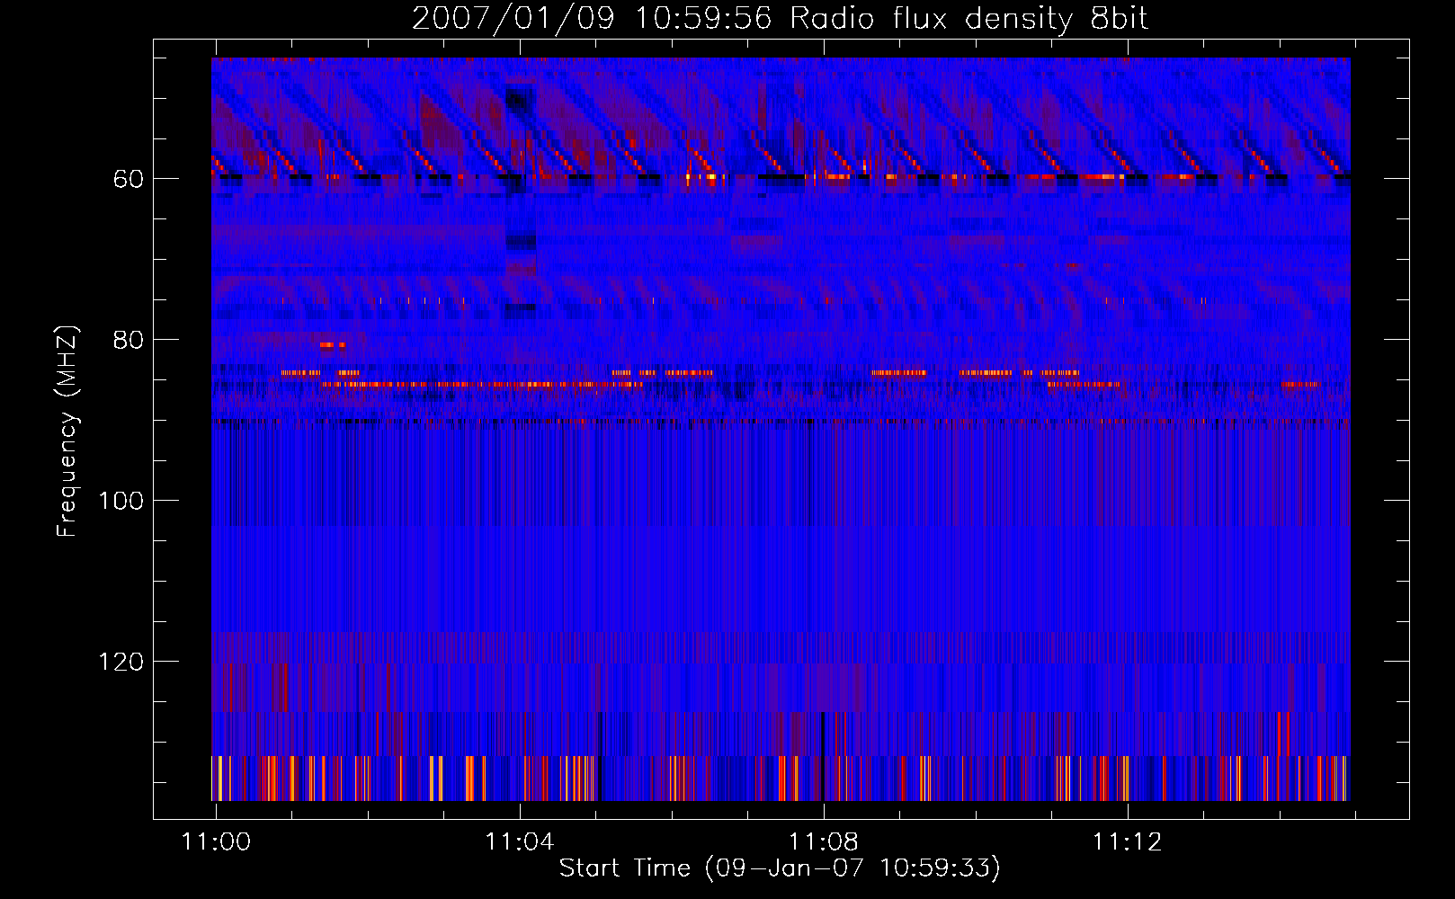Click the 'Start Time (09-Jan-07 10:59:33)' x-axis label
Image resolution: width=1455 pixels, height=899 pixels.
point(780,868)
